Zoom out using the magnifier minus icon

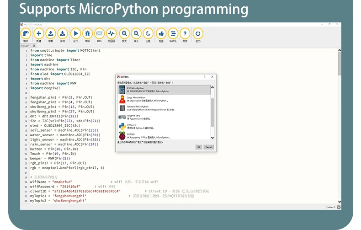pos(136,34)
